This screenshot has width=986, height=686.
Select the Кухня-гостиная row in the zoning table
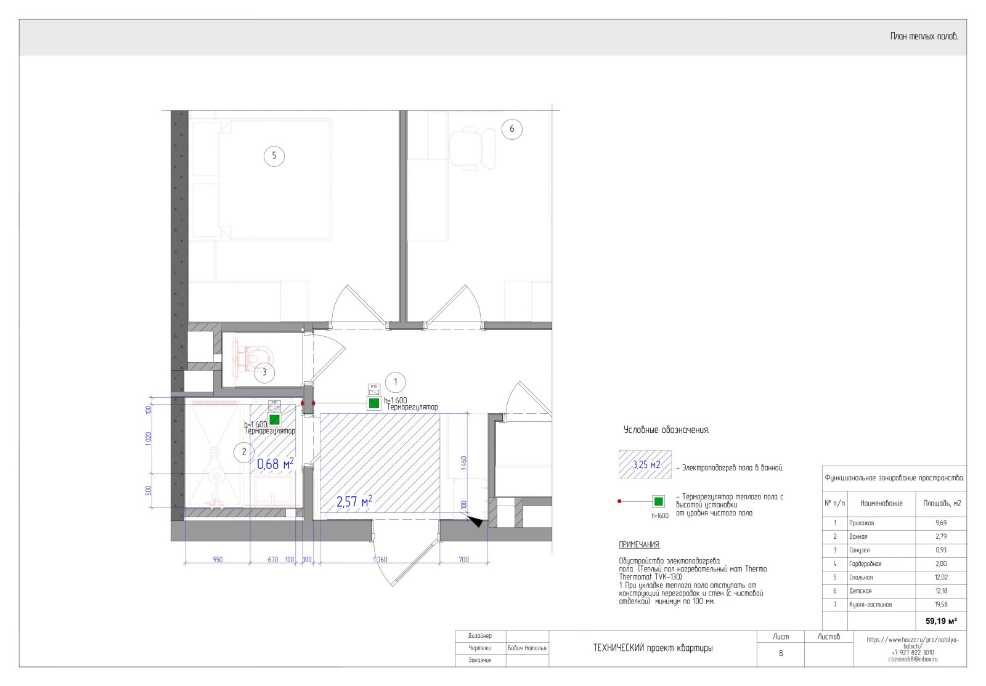pyautogui.click(x=894, y=605)
